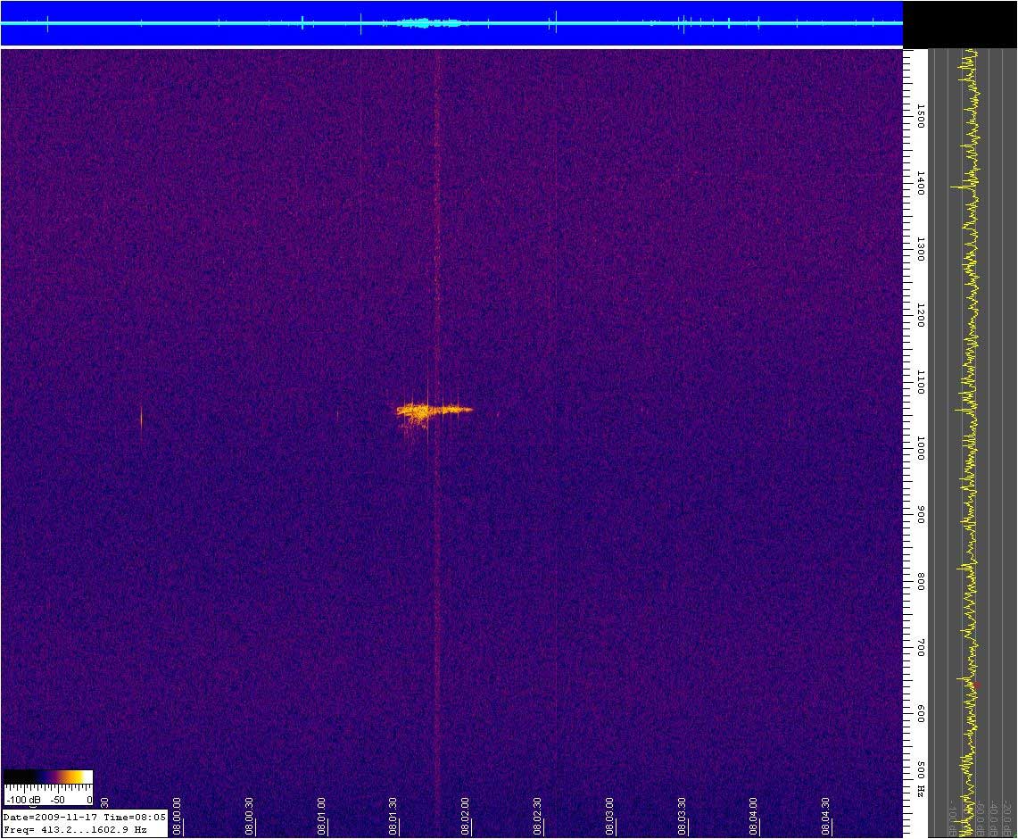Click the 1100 frequency scale label

point(921,382)
